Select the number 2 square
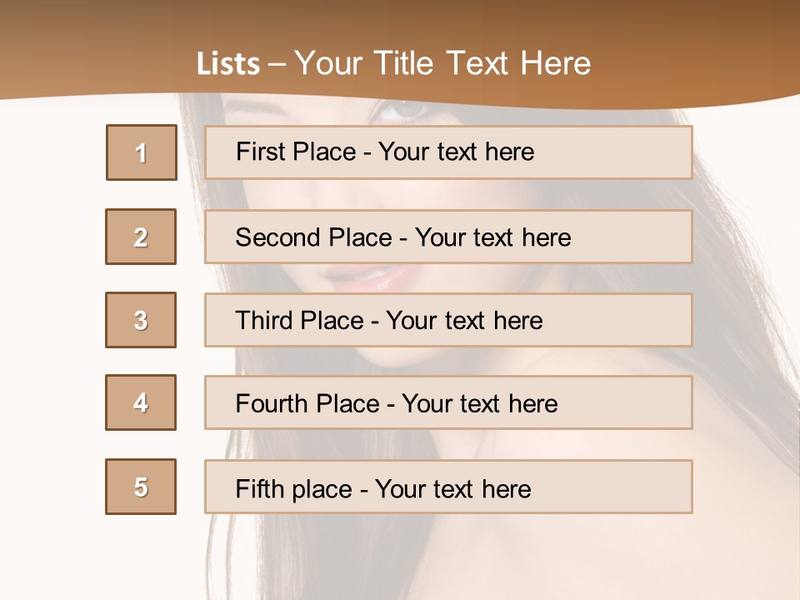800x600 pixels. [x=141, y=237]
